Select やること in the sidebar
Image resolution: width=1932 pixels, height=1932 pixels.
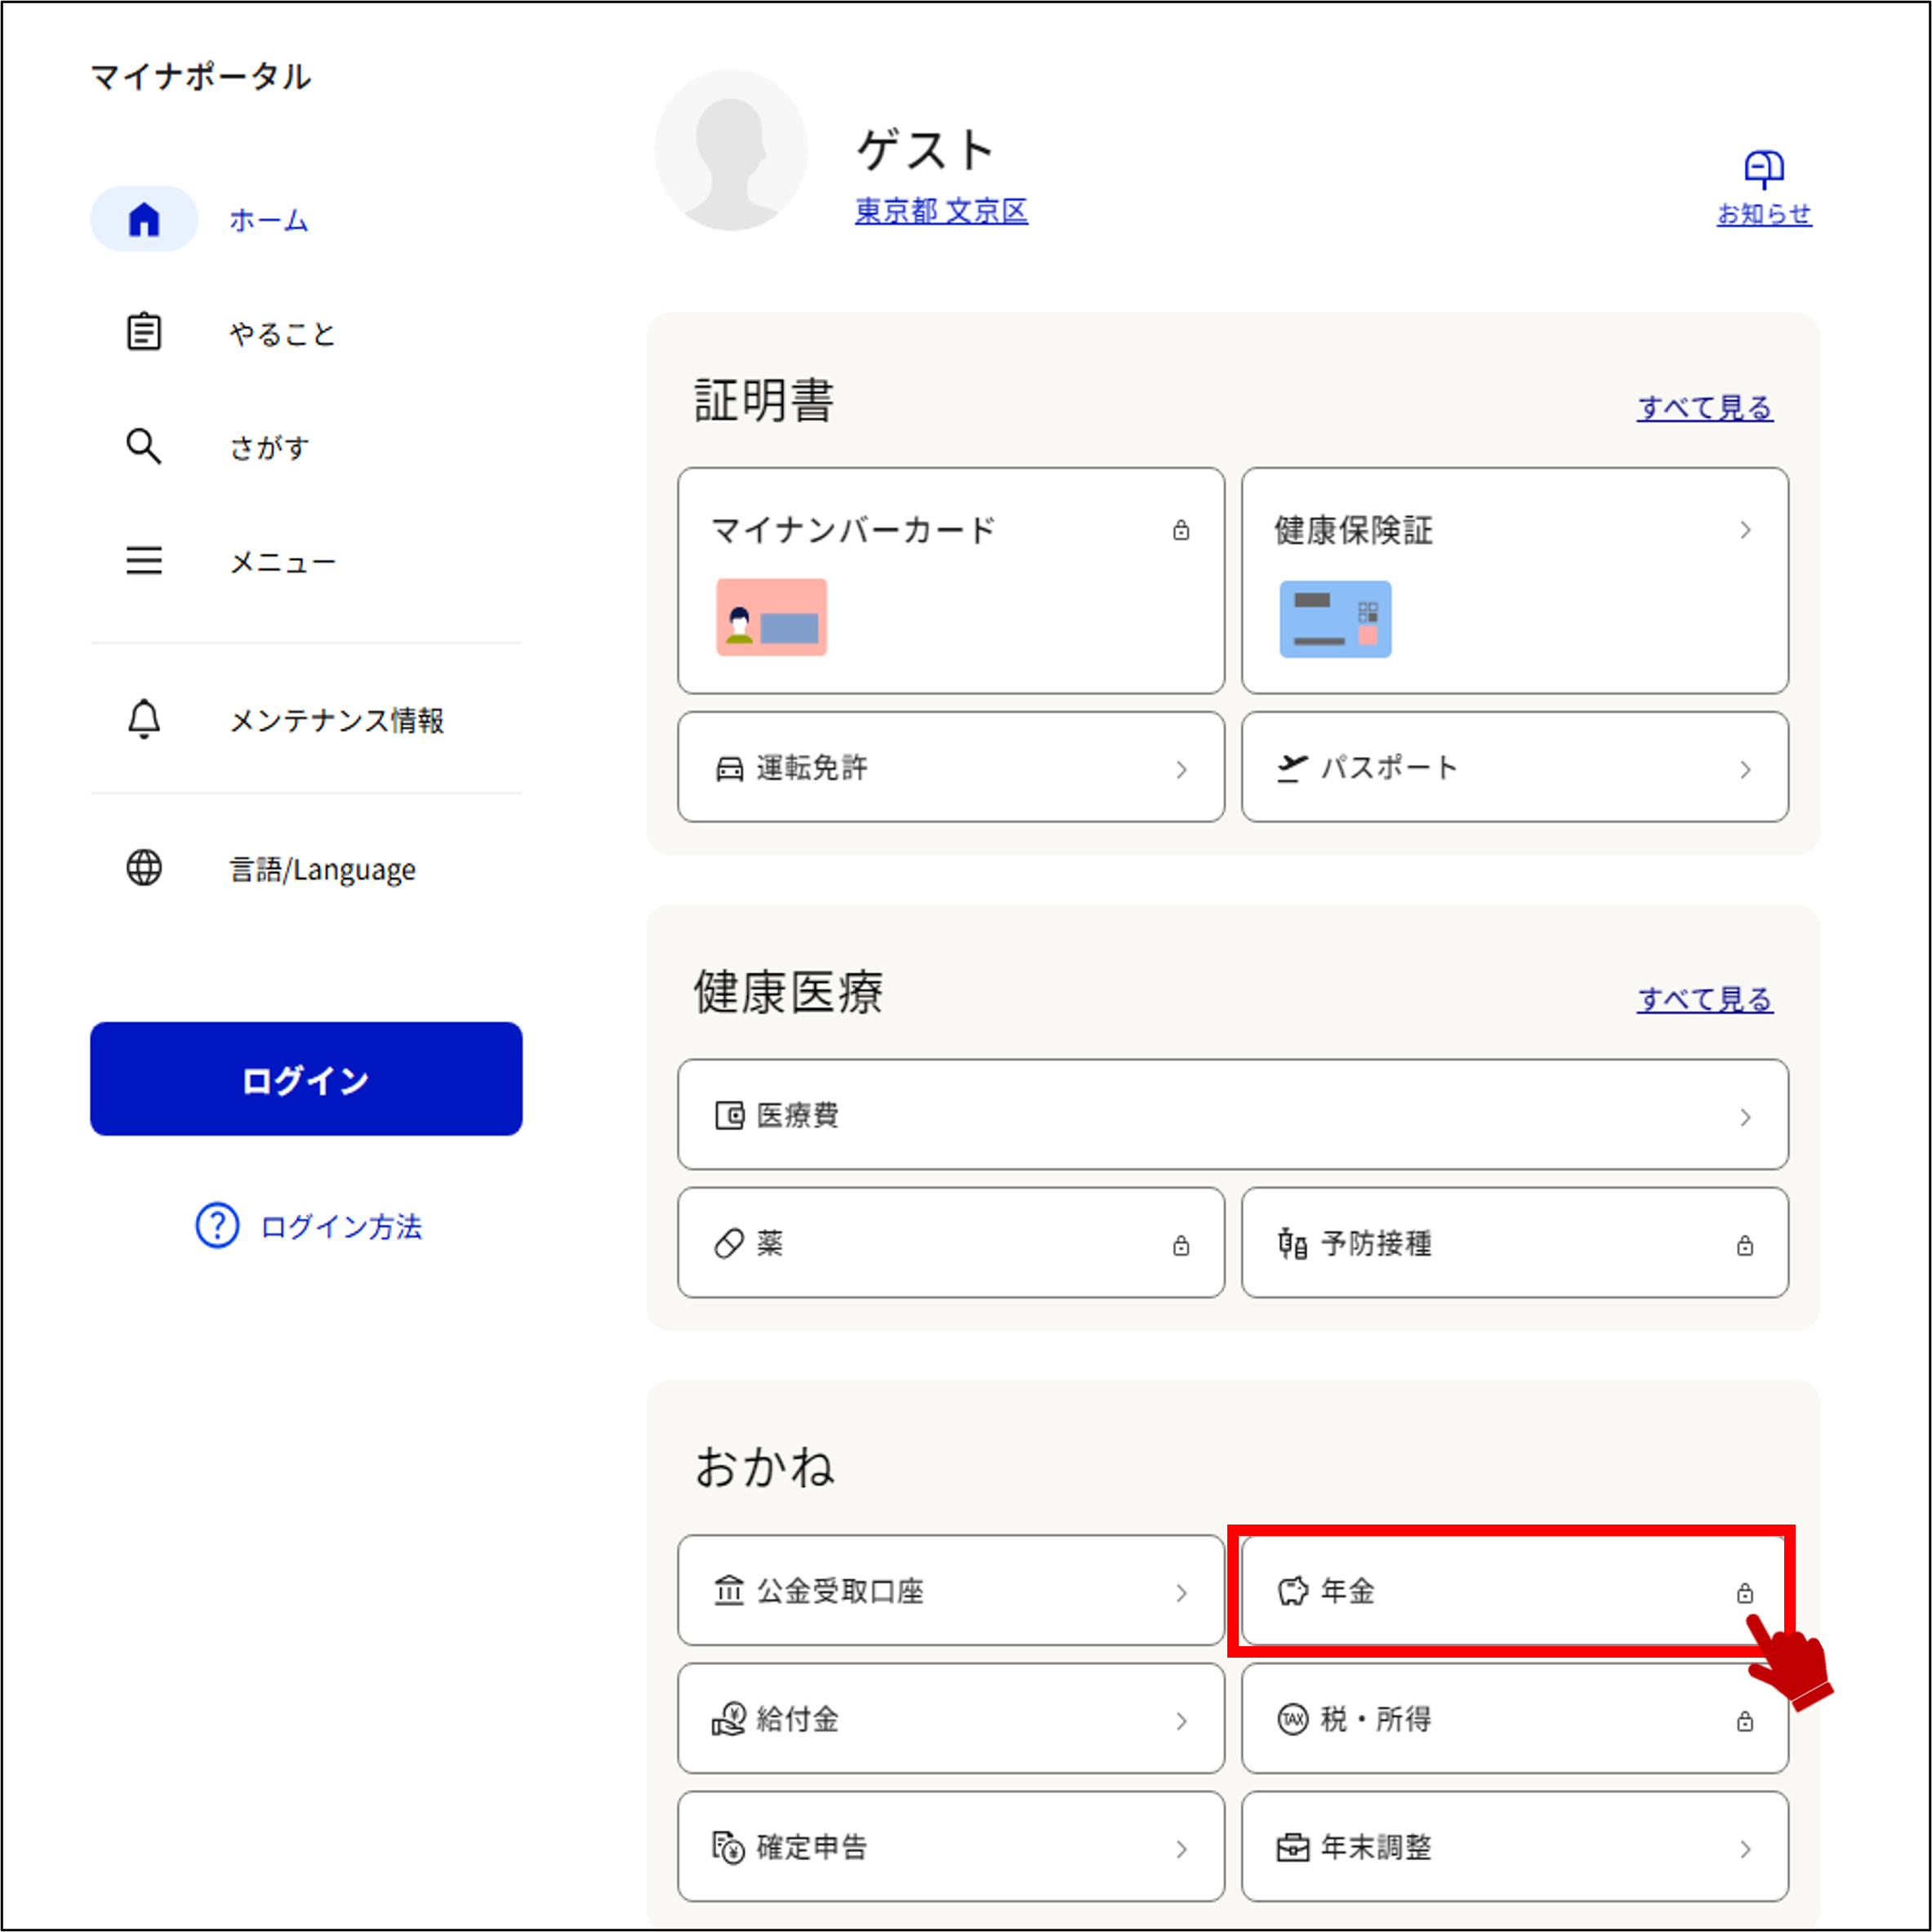282,333
